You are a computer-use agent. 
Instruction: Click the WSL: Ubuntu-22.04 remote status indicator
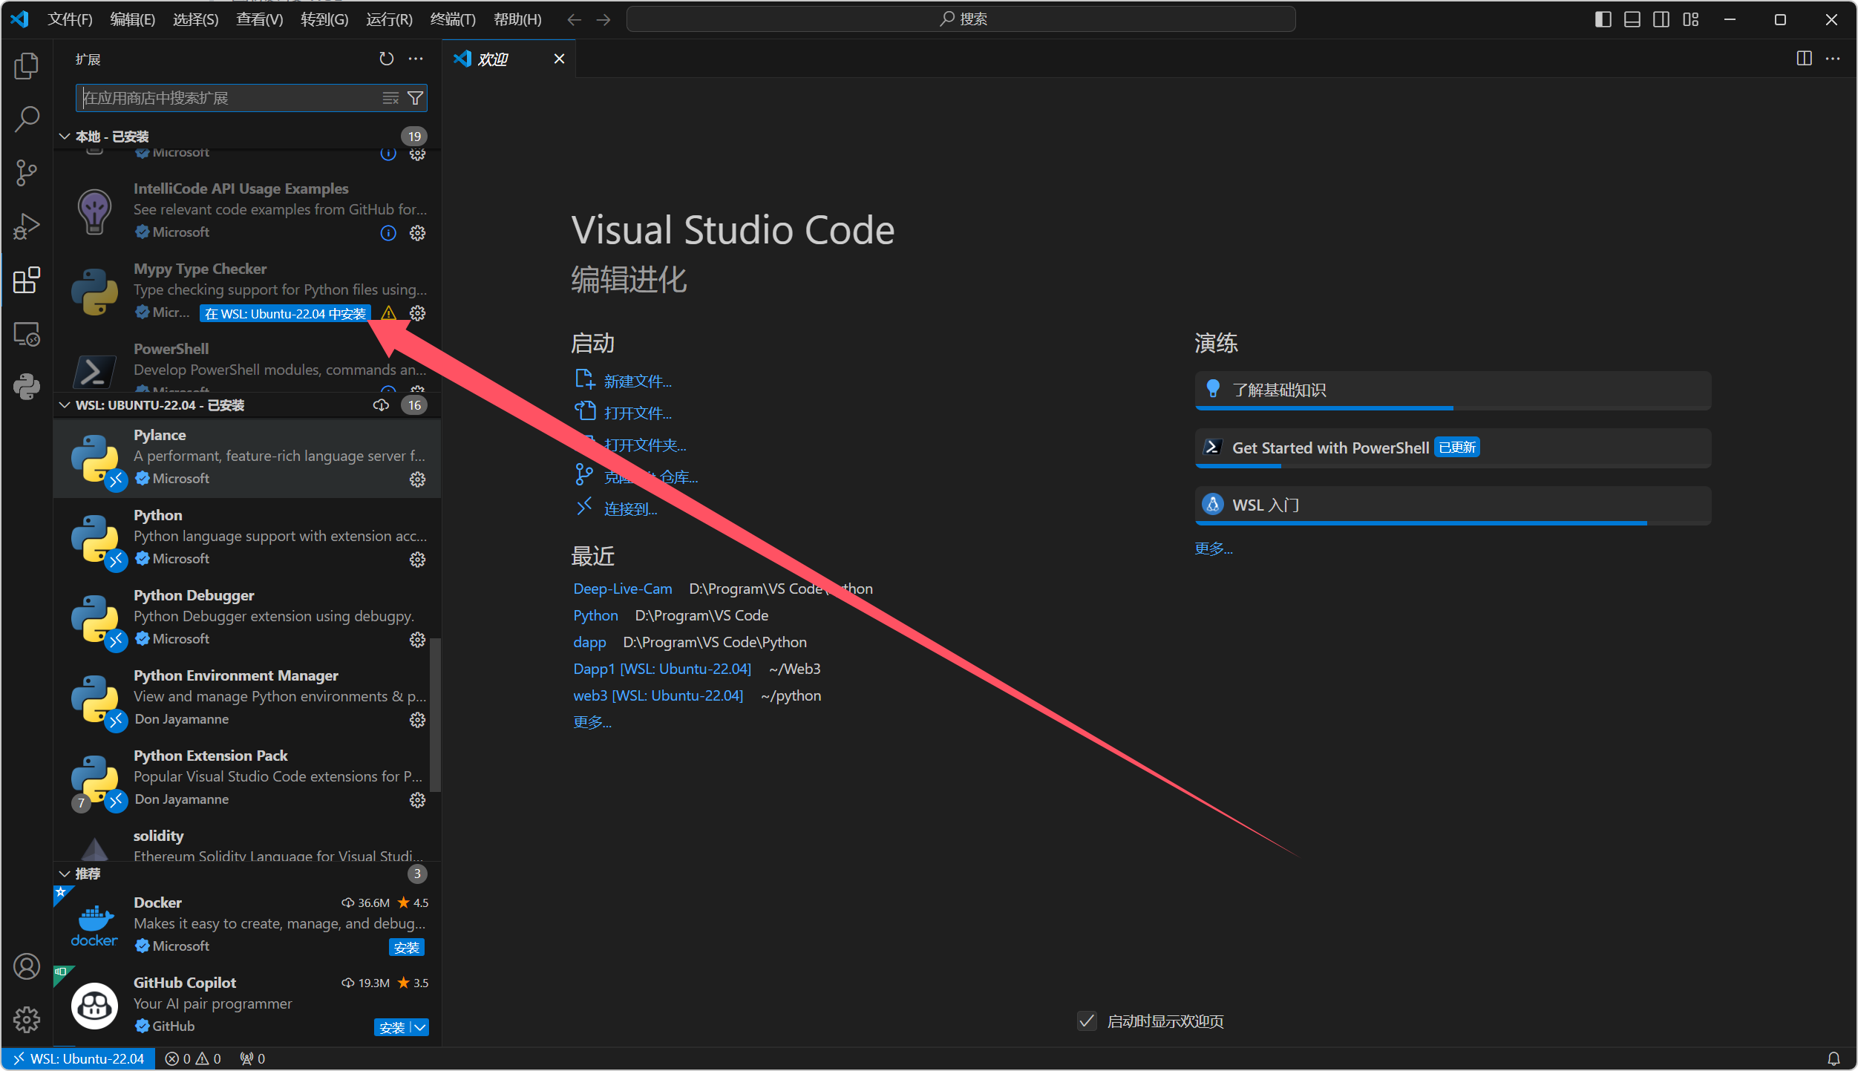78,1058
